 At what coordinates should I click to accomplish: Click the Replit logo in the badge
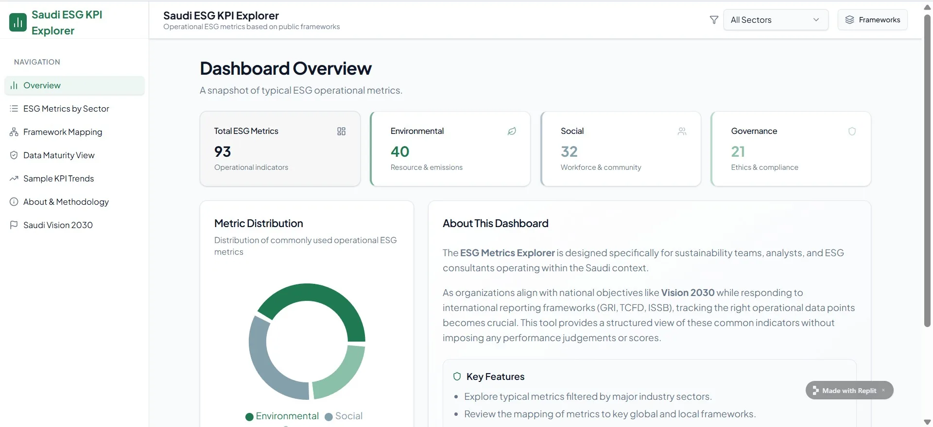[x=815, y=391]
